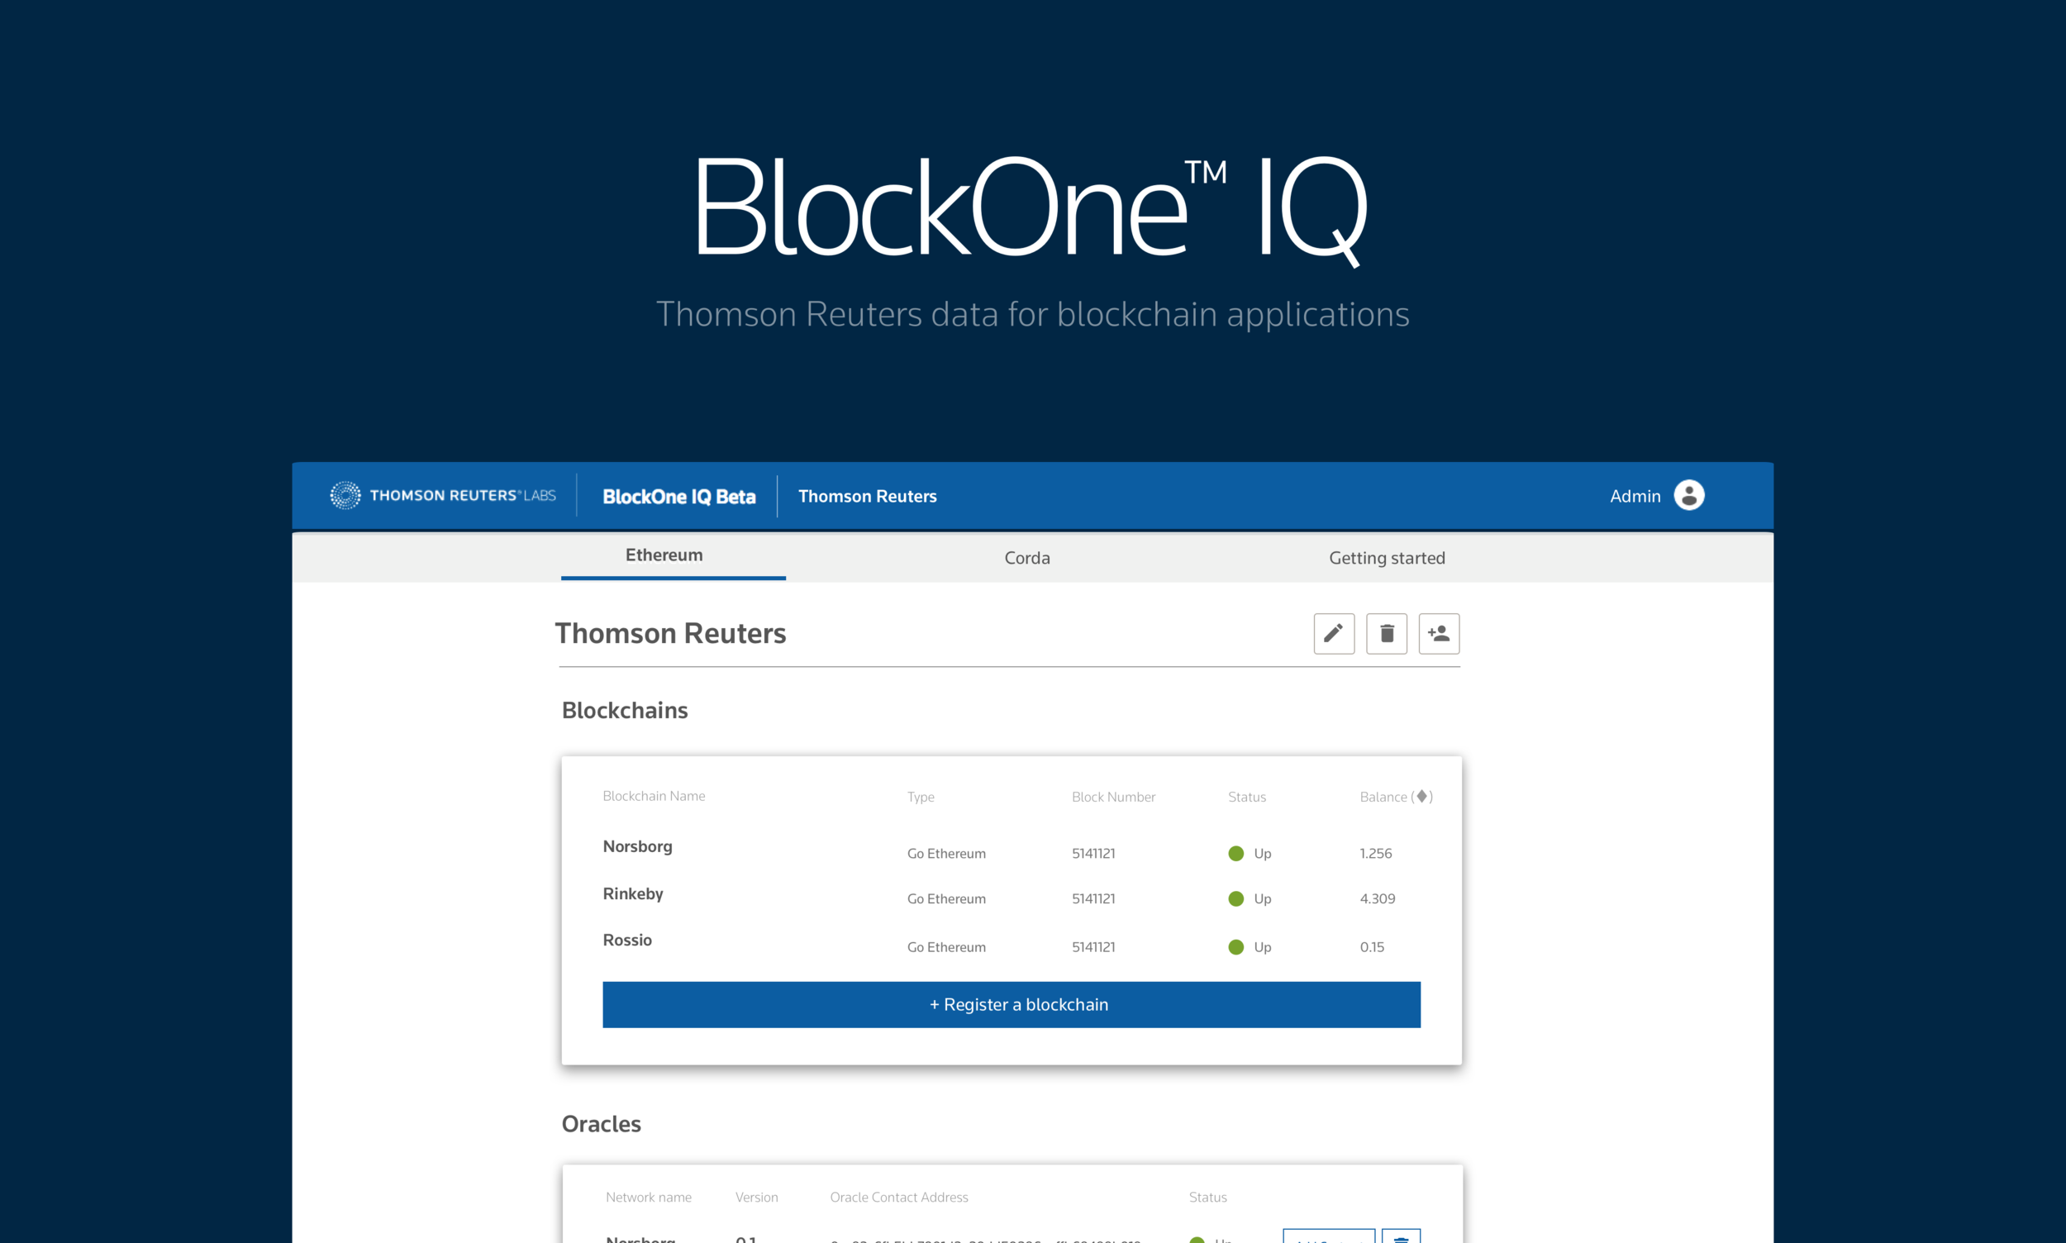Image resolution: width=2066 pixels, height=1243 pixels.
Task: Click Thomson Reuters in the header bar
Action: (x=867, y=496)
